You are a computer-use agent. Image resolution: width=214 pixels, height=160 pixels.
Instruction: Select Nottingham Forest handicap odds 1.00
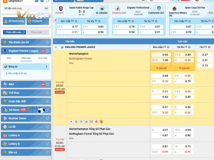(x=161, y=60)
